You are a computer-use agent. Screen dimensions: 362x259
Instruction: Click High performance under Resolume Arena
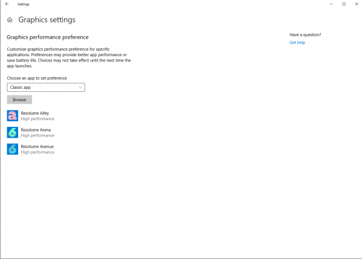[x=37, y=135]
